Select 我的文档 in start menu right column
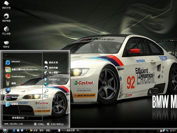This screenshot has height=133, width=177. pyautogui.click(x=53, y=63)
